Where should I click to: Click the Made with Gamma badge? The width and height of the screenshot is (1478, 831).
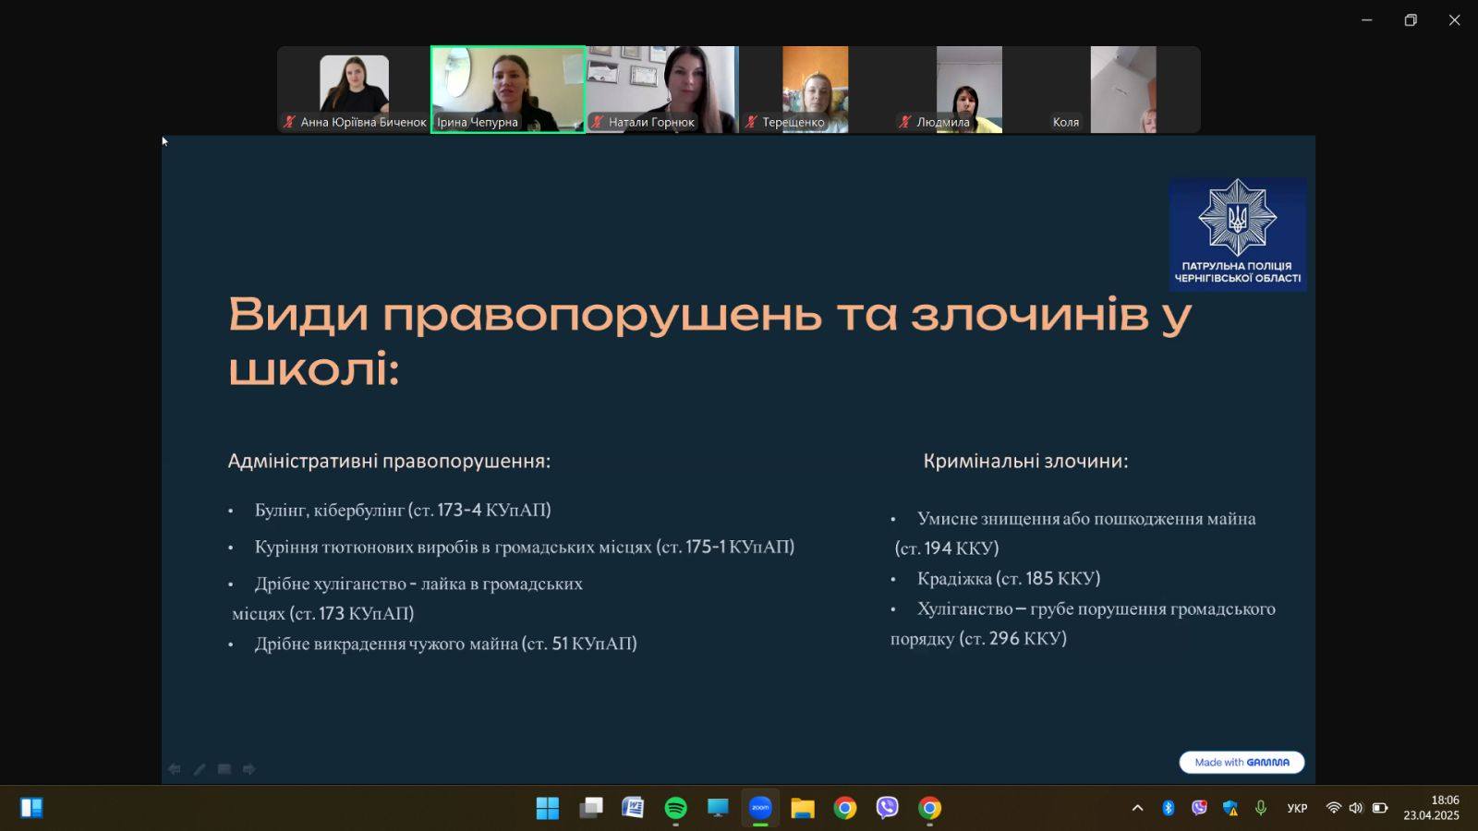point(1242,763)
